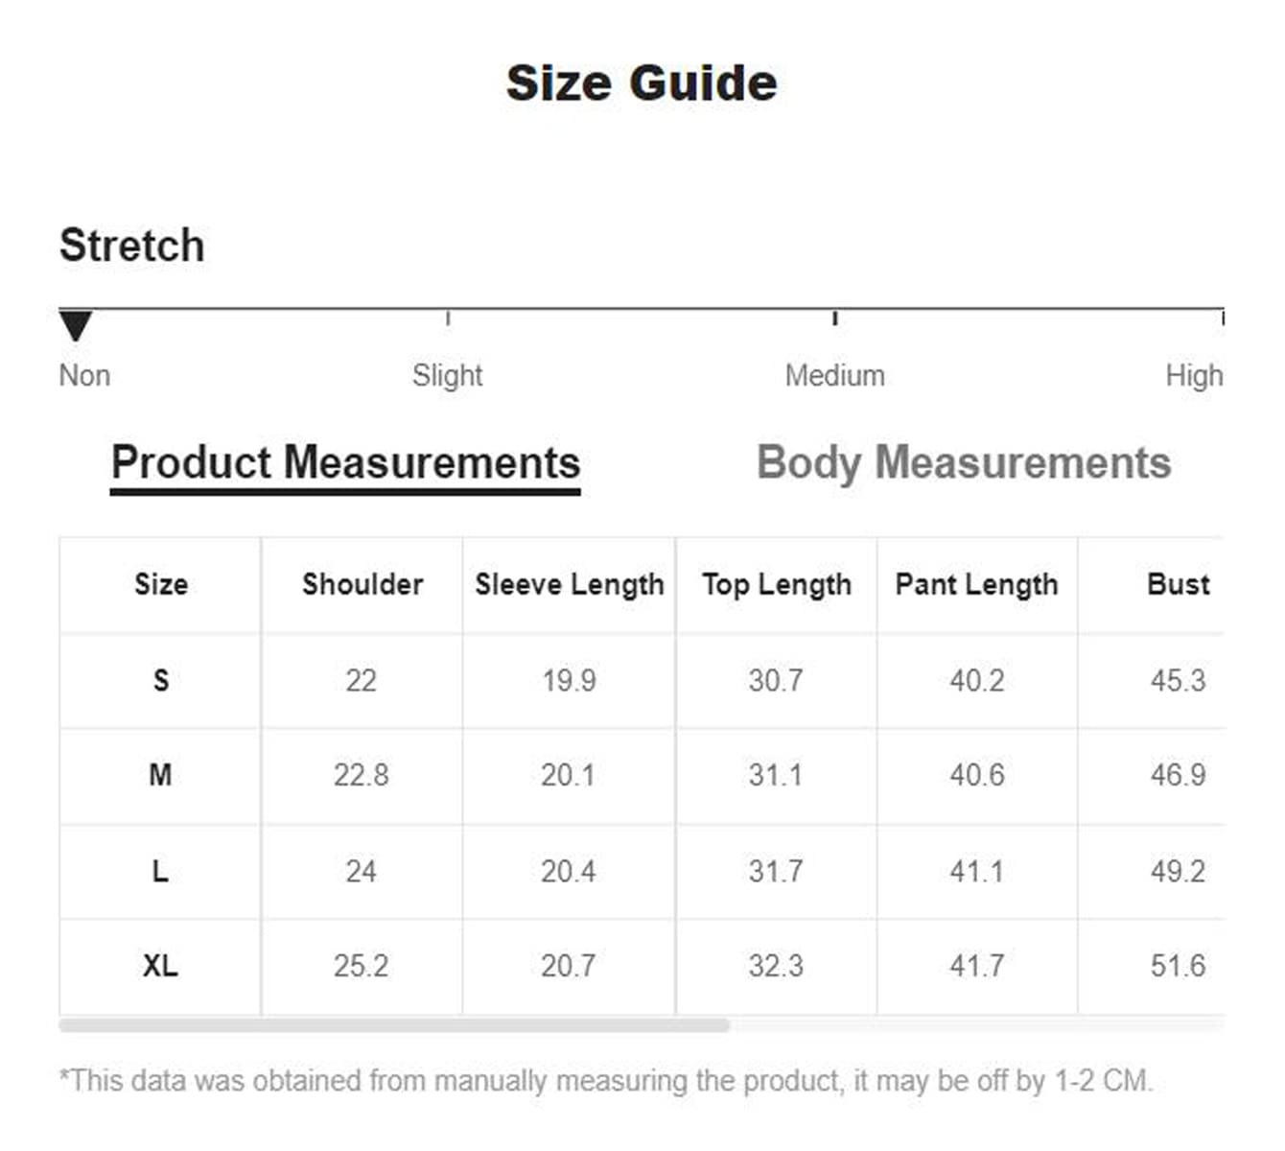Click the Pant Length column header
This screenshot has height=1151, width=1285.
tap(976, 584)
